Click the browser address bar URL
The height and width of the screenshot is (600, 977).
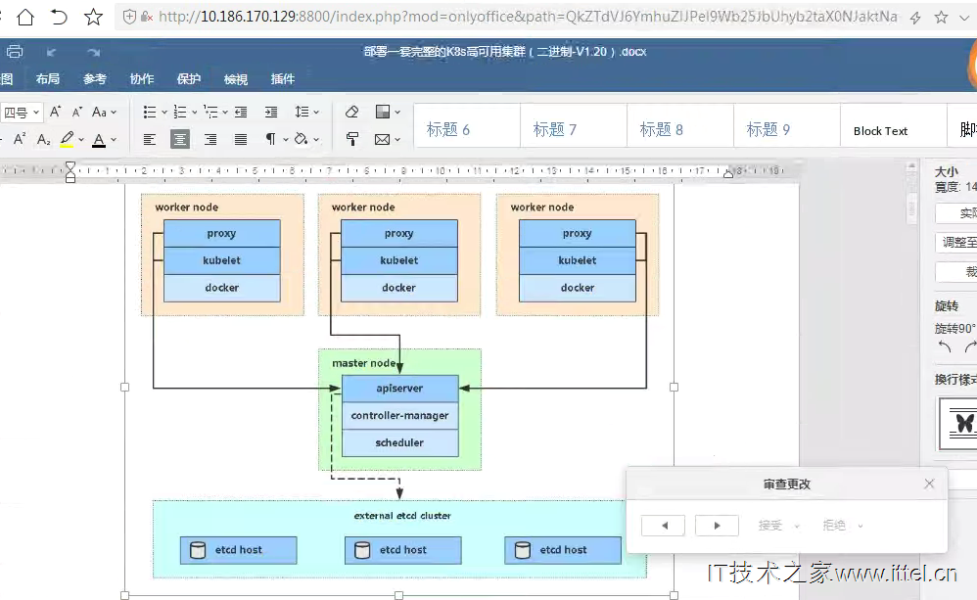(x=527, y=17)
